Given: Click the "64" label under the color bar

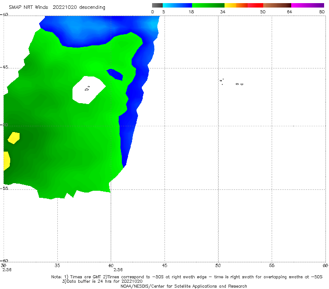Looking at the screenshot, I should [289, 12].
